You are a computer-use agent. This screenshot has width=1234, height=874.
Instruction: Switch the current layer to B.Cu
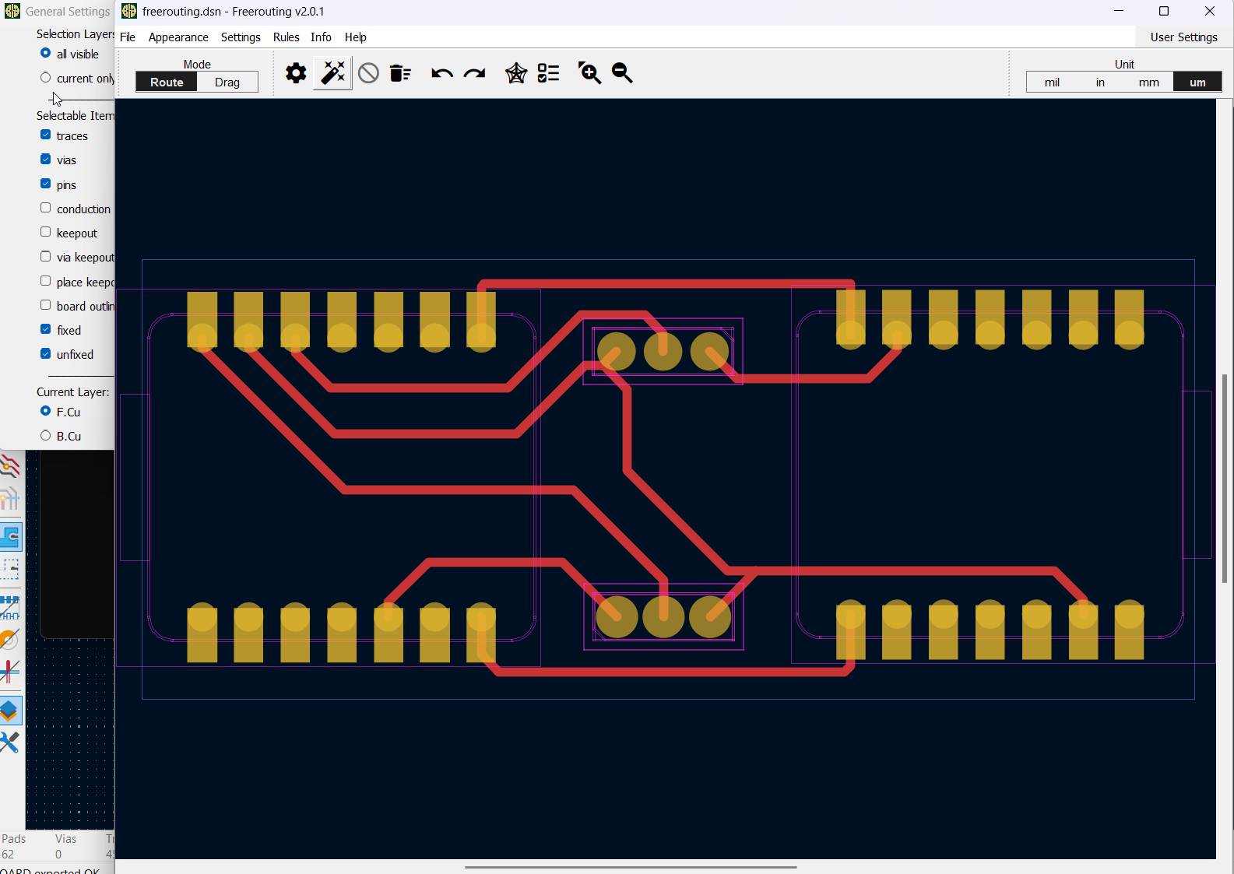click(x=45, y=435)
